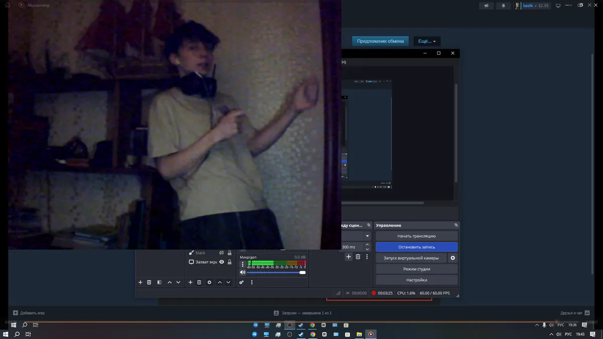The height and width of the screenshot is (339, 603).
Task: Mute the Микр/доп audio channel
Action: tap(243, 272)
